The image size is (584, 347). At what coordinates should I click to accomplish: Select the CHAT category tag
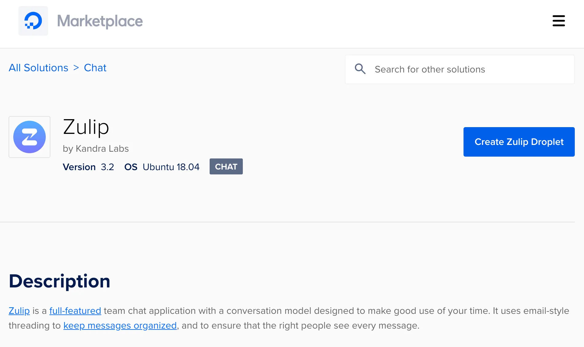point(226,167)
